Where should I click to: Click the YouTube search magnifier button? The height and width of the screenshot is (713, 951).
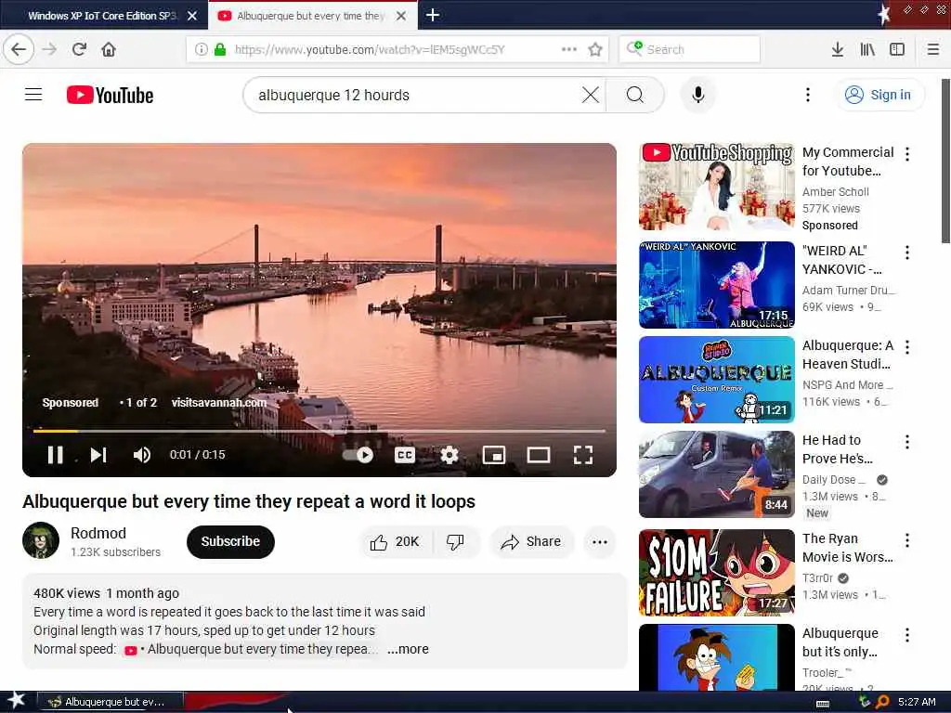tap(635, 95)
